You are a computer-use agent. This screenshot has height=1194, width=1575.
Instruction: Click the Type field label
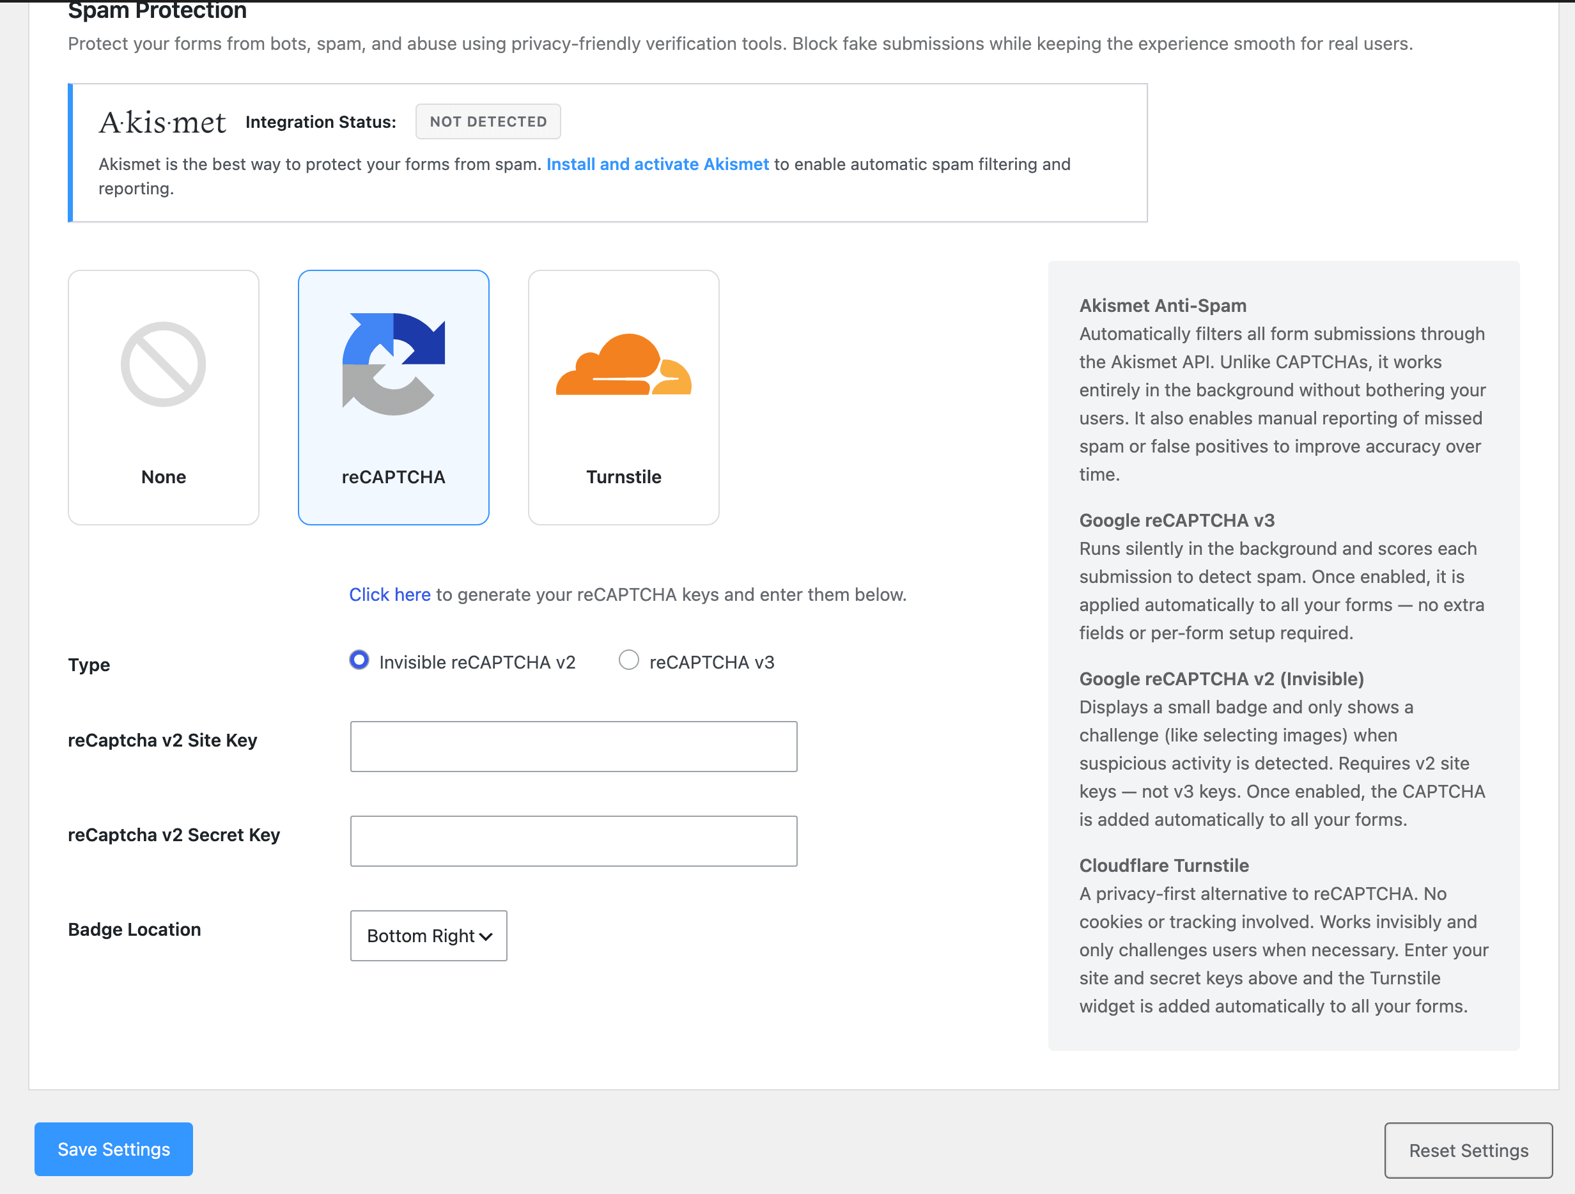(89, 665)
